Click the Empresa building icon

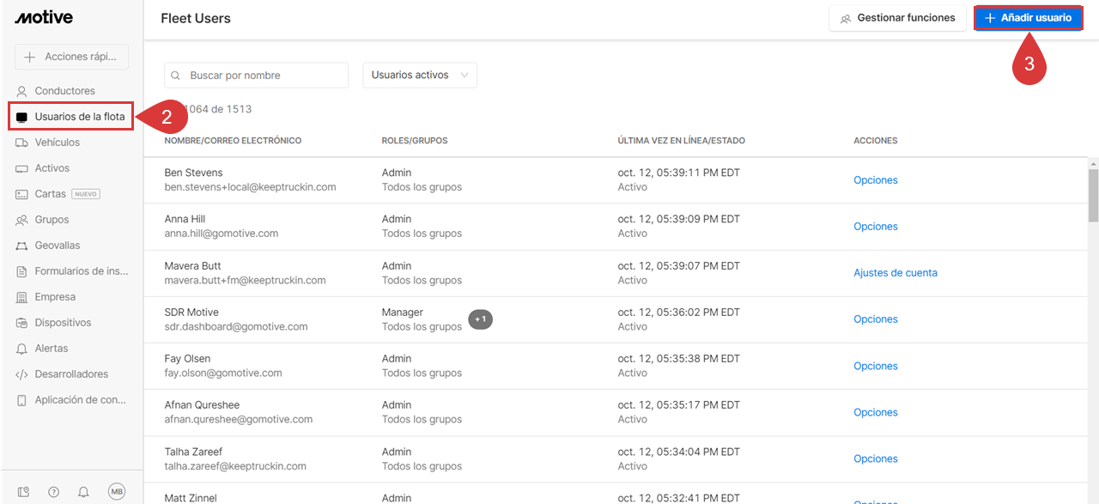(22, 297)
